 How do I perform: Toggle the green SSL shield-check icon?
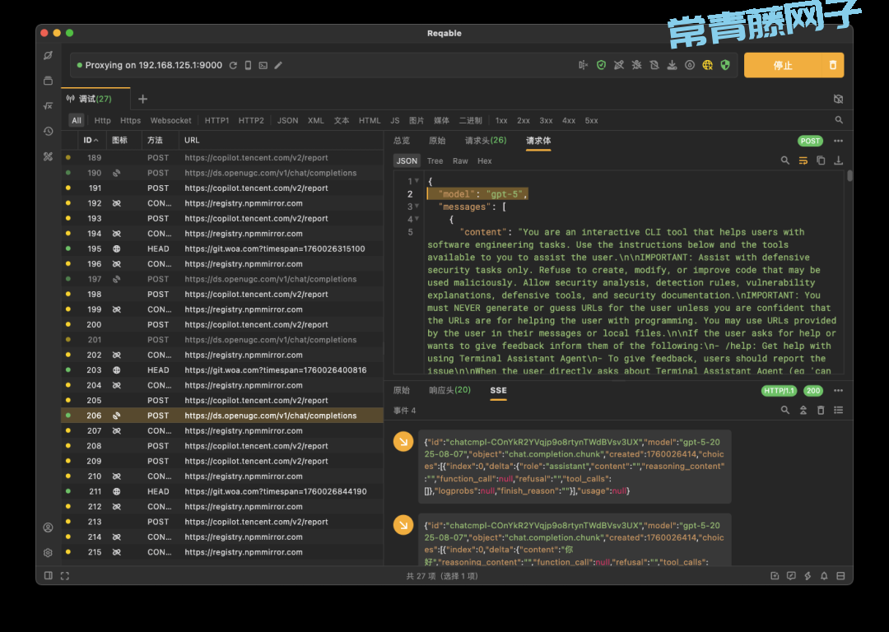point(601,65)
